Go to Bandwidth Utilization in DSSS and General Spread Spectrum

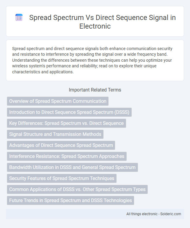click(x=72, y=167)
